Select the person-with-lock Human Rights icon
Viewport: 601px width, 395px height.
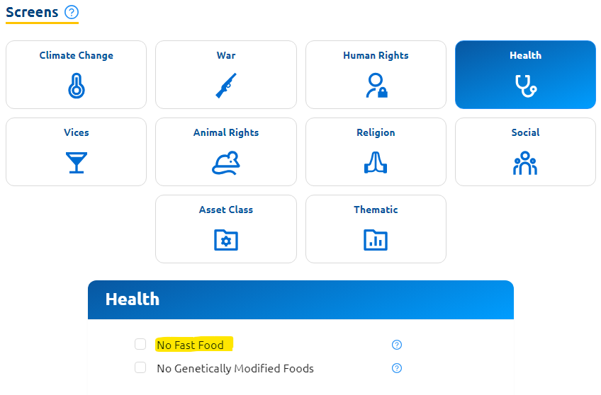click(x=376, y=86)
